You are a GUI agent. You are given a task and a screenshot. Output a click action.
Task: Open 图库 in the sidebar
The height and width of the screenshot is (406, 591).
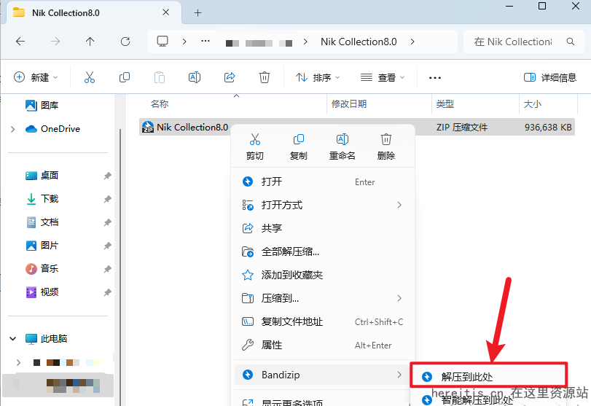pyautogui.click(x=42, y=105)
